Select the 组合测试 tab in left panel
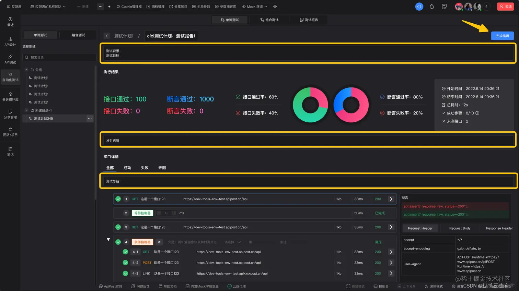 pos(79,35)
